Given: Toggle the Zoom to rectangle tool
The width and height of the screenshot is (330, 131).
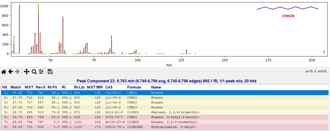Looking at the screenshot, I should click(x=34, y=71).
